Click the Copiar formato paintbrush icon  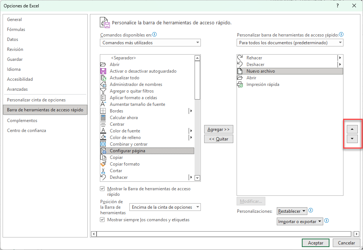point(103,164)
